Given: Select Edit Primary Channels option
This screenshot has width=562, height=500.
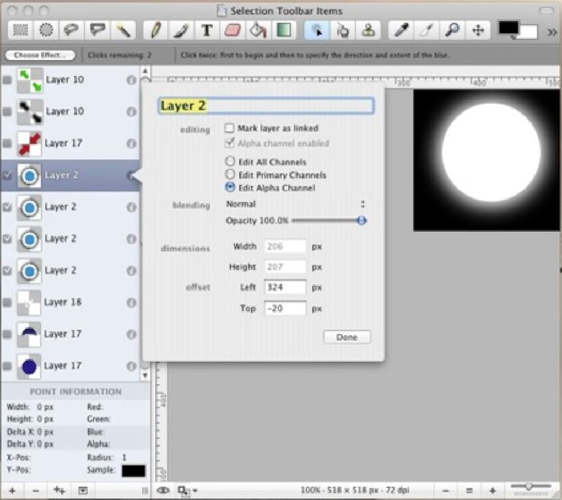Looking at the screenshot, I should [230, 174].
